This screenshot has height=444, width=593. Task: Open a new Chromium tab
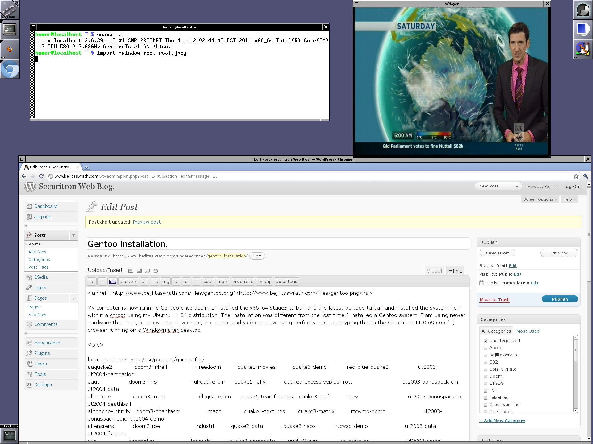tap(86, 167)
